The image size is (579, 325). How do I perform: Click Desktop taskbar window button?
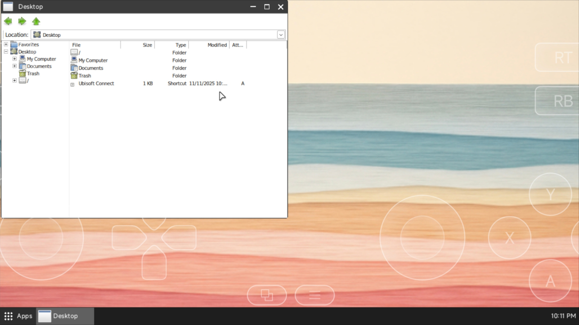(x=65, y=316)
